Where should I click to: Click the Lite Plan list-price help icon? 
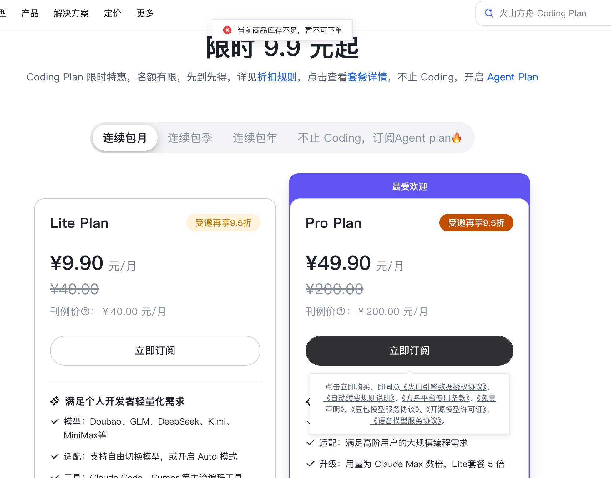click(85, 312)
